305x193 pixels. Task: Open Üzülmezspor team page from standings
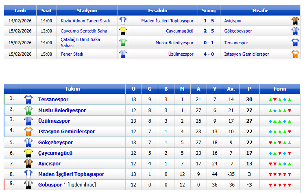pos(54,121)
